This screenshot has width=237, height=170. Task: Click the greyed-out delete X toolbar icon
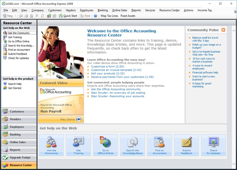tap(37, 16)
